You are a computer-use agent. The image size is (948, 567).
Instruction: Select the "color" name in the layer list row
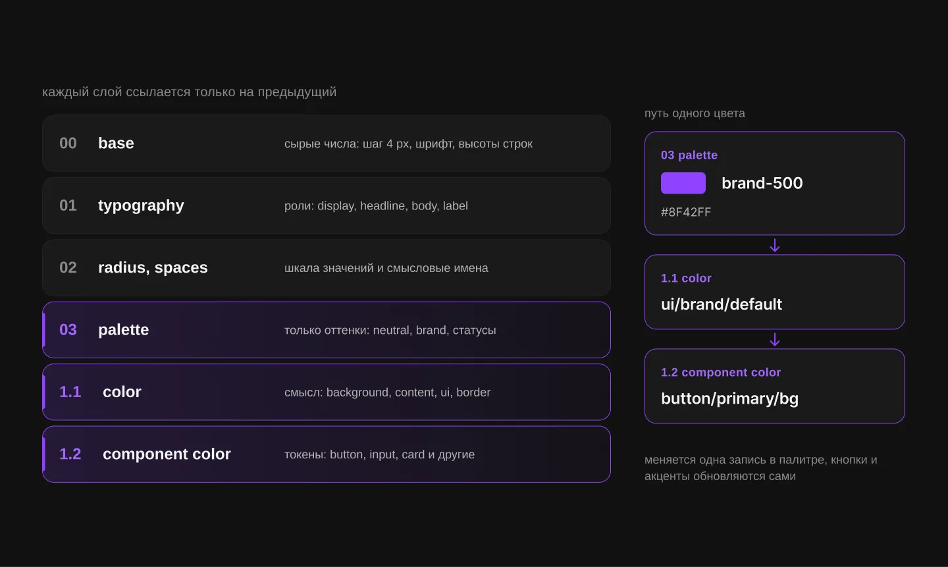click(122, 392)
